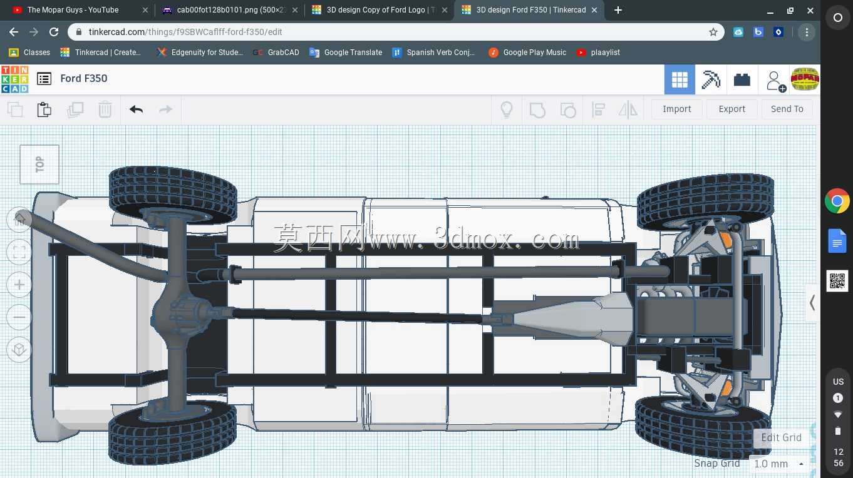Rename the Ford F350 design title
This screenshot has height=478, width=853.
tap(84, 79)
